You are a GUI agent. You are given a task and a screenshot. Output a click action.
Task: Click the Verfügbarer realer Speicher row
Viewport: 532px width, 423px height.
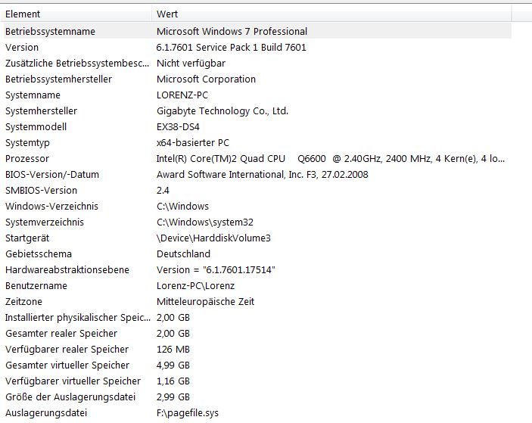pos(67,349)
